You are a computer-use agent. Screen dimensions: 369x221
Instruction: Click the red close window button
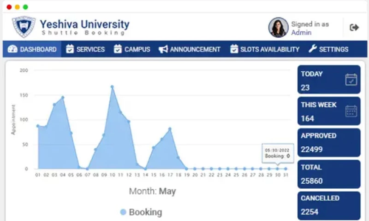9,7
